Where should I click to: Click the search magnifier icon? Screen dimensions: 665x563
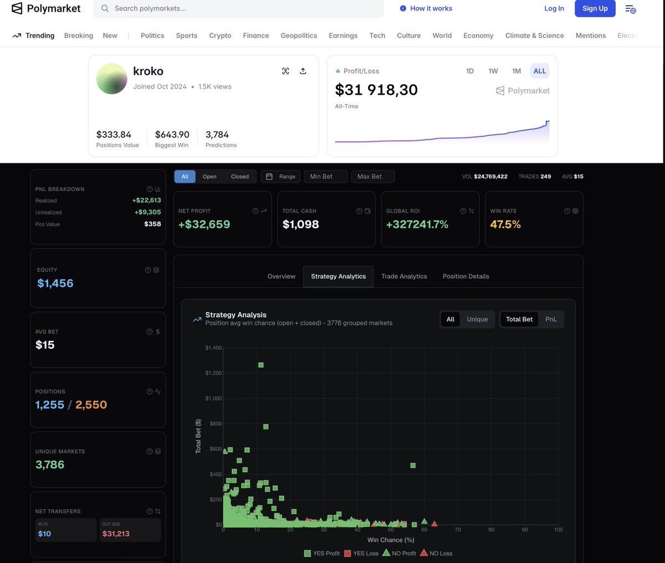(x=105, y=8)
